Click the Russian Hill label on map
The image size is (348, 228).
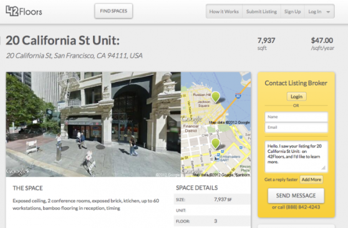[201, 95]
